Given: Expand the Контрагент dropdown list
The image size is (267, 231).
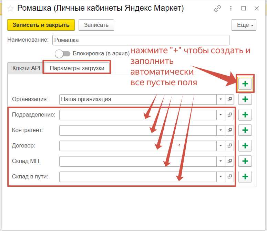Looking at the screenshot, I should 220,130.
